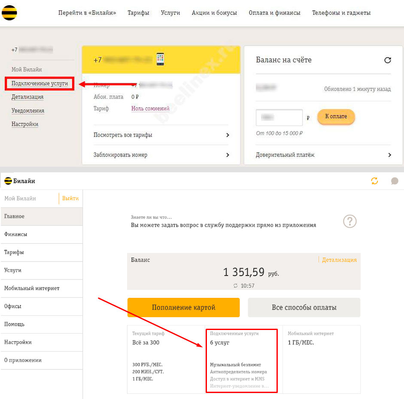404x399 pixels.
Task: Open the 'Подключенные услуги' 6 услуг tile
Action: (x=242, y=360)
